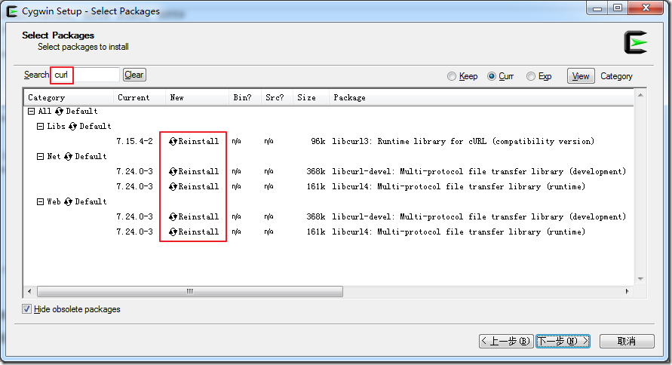Toggle Reinstall icon for libcurl3 package
This screenshot has height=365, width=672.
[173, 141]
